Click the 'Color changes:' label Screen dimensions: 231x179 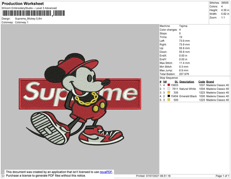(x=168, y=30)
